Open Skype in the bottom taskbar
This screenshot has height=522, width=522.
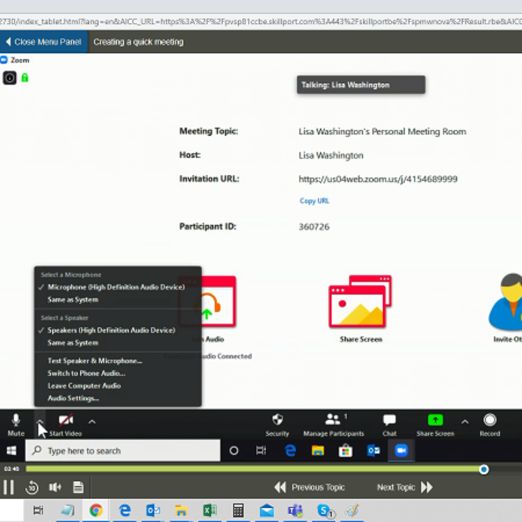324,511
